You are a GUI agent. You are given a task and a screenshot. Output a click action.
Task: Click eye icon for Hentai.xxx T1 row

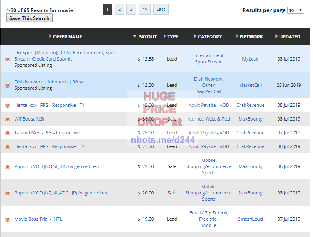coord(8,106)
